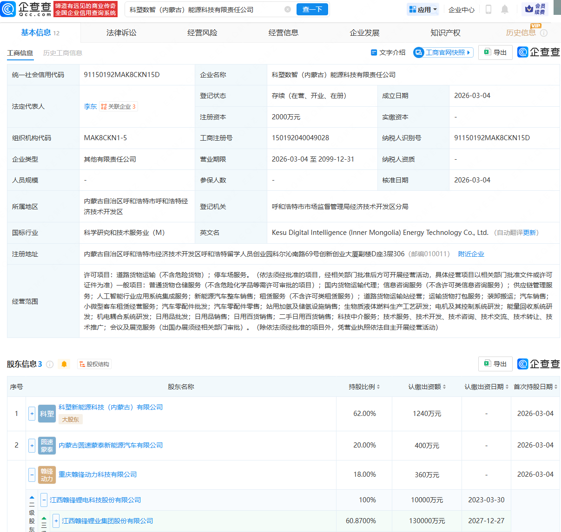Click the mobile app icon in the top navigation bar
561x532 pixels.
(x=489, y=9)
